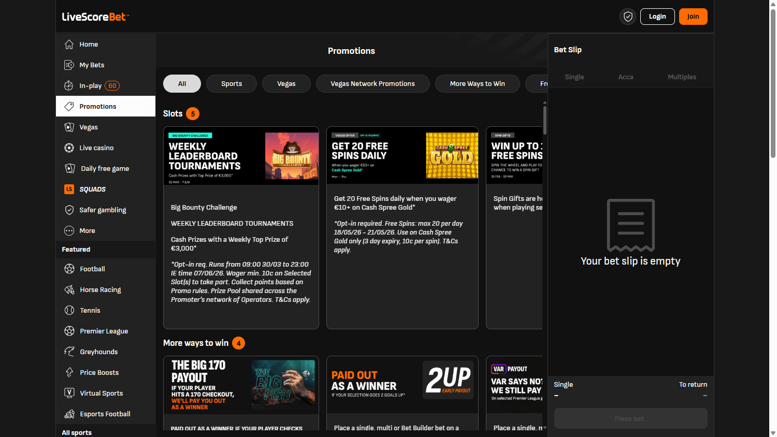The width and height of the screenshot is (777, 437).
Task: Click the Slots count badge 5
Action: 193,114
